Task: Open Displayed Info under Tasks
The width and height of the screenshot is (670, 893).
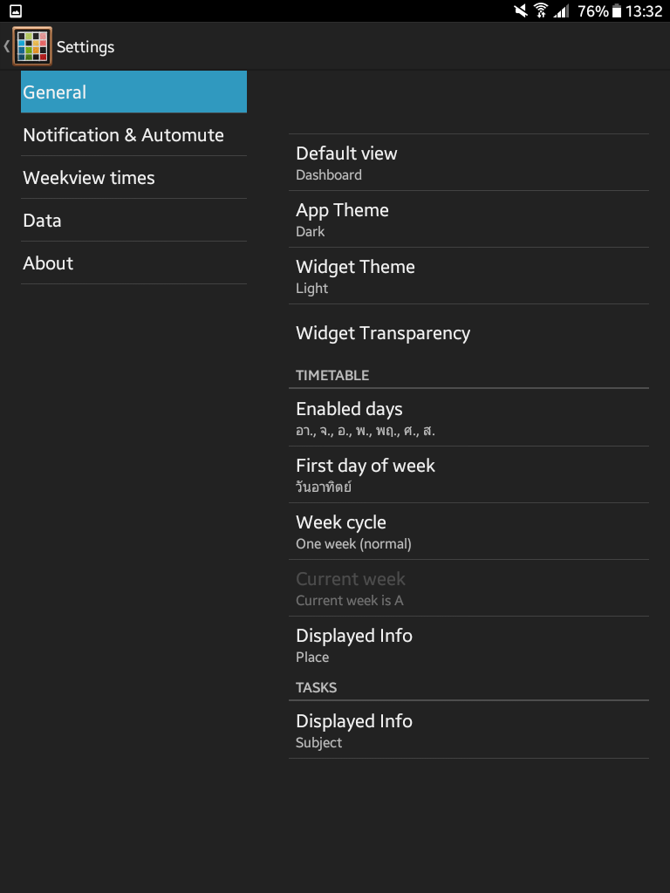Action: [468, 731]
